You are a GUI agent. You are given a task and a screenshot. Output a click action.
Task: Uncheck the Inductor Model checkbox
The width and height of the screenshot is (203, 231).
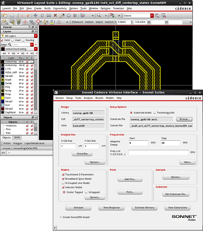click(63, 187)
